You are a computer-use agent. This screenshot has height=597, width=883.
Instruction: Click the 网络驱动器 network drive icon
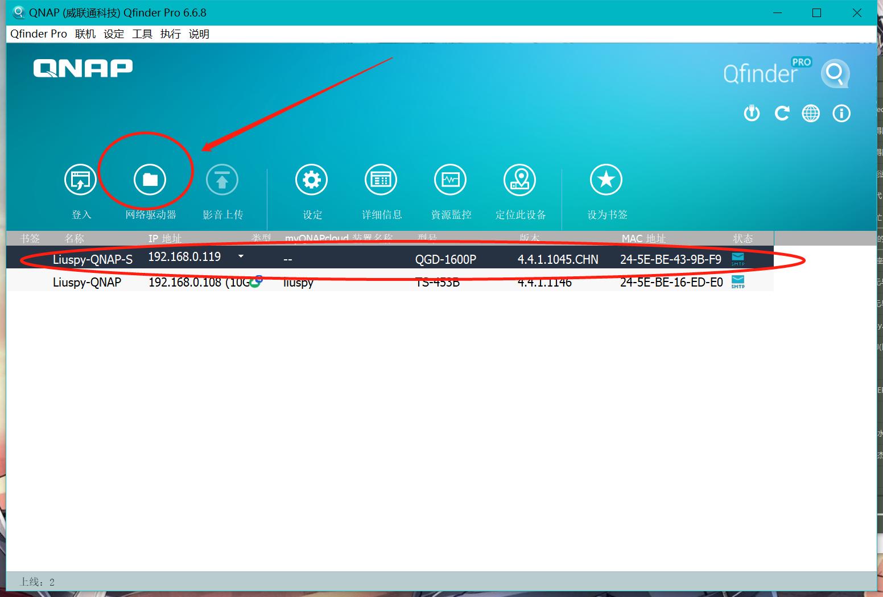(150, 179)
